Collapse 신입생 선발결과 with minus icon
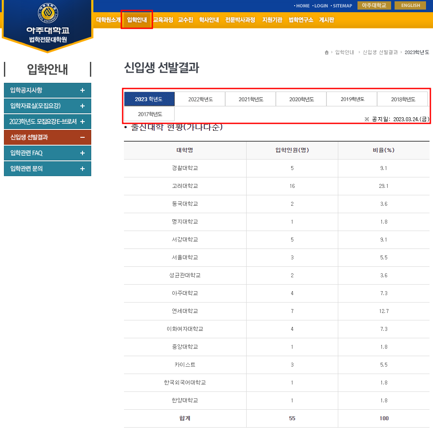The height and width of the screenshot is (432, 433). 82,137
